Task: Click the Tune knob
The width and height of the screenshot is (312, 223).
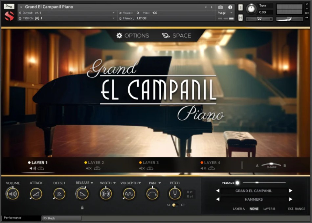Action: coord(251,9)
